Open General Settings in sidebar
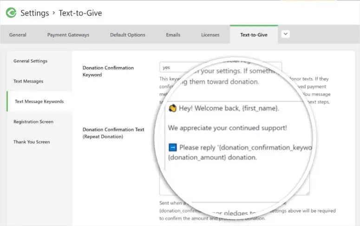 30,61
